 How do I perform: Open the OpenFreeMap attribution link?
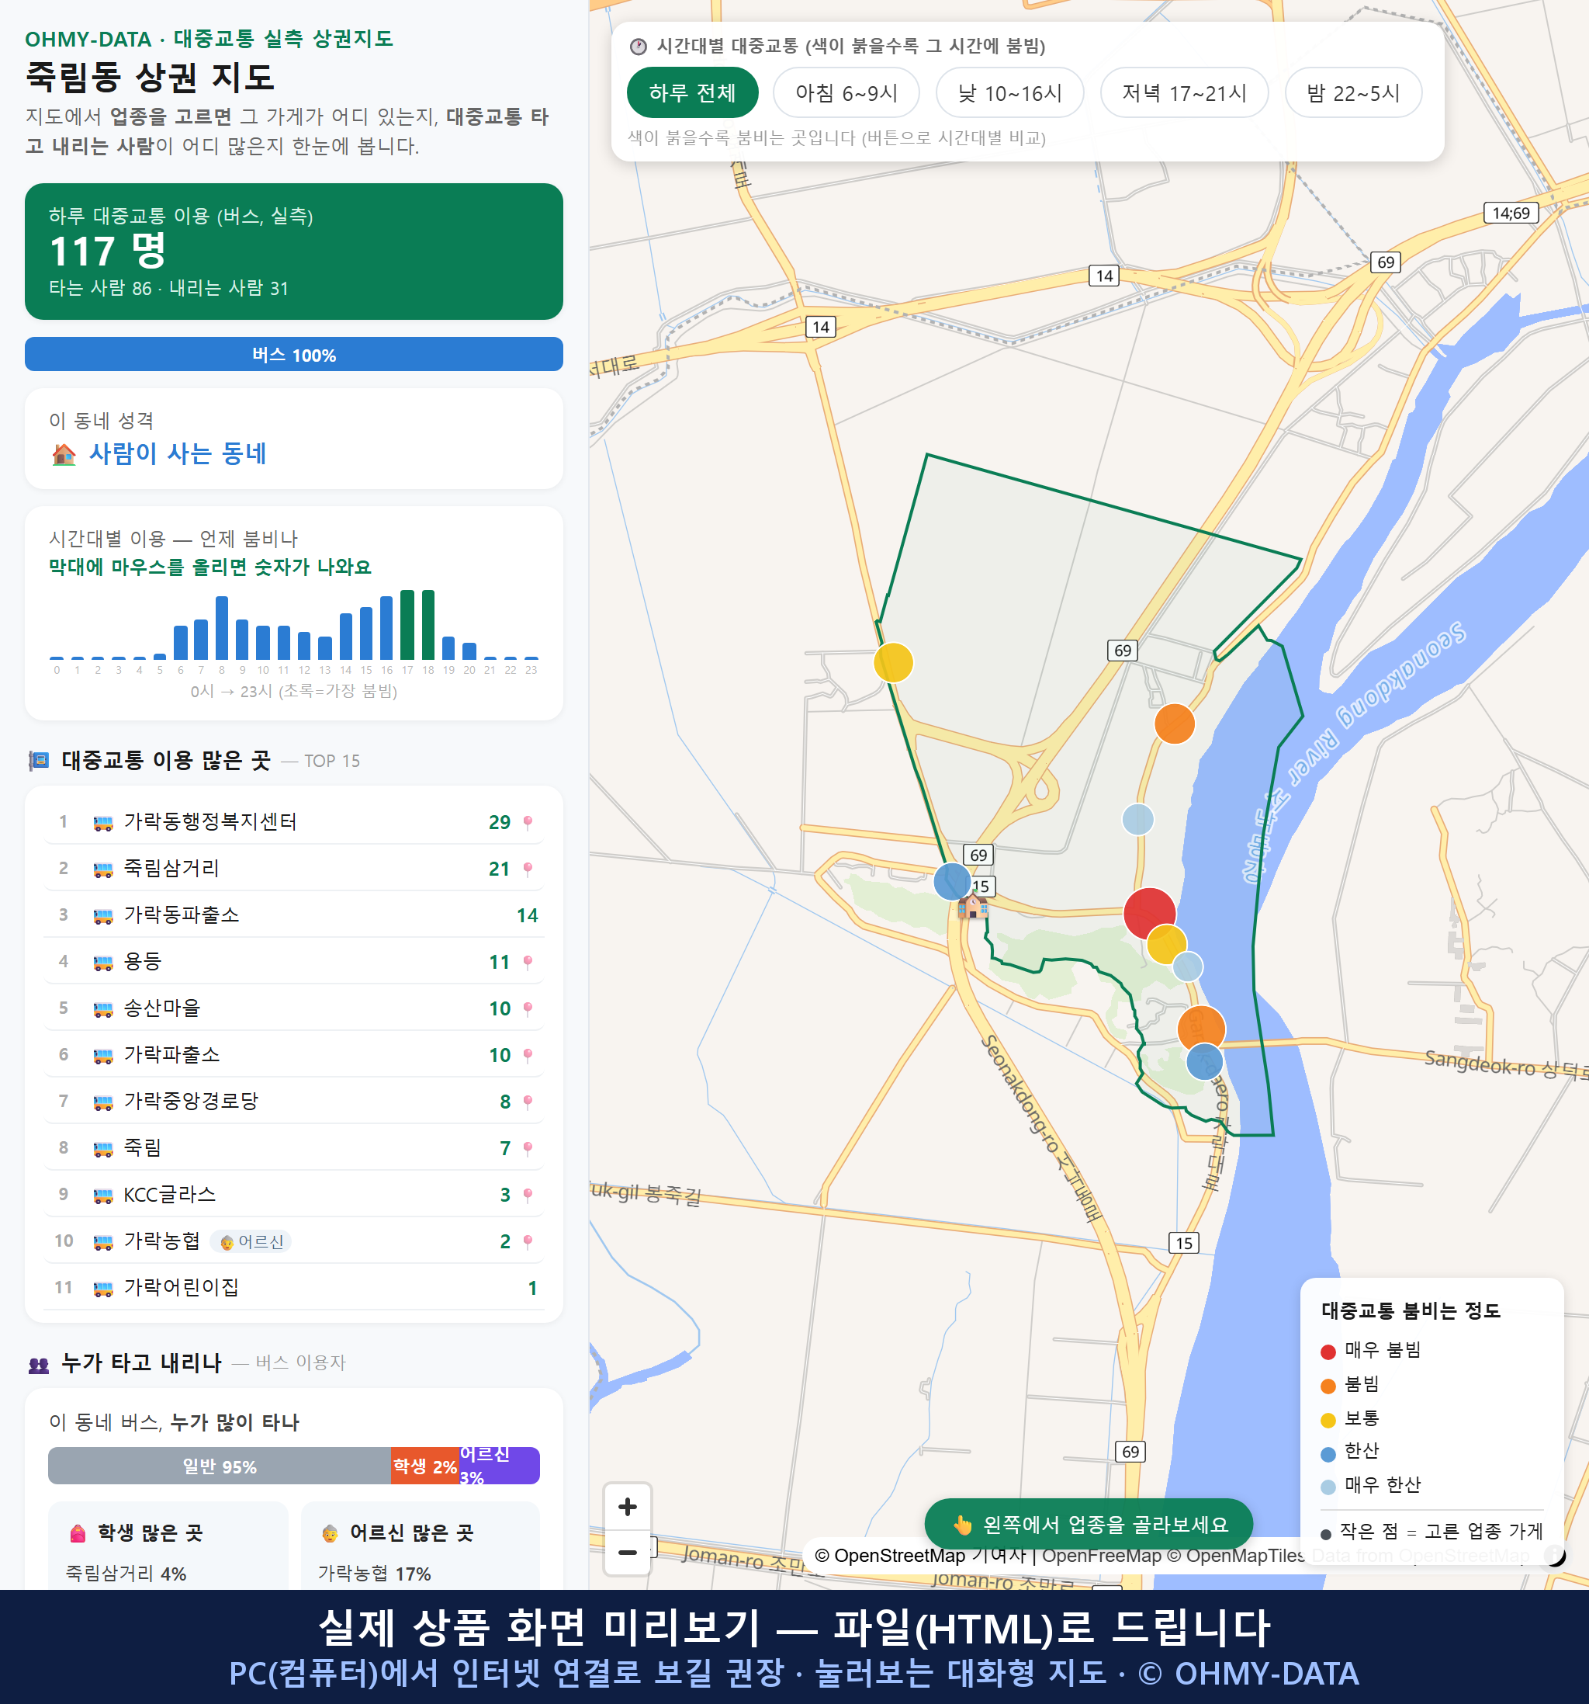1101,1555
